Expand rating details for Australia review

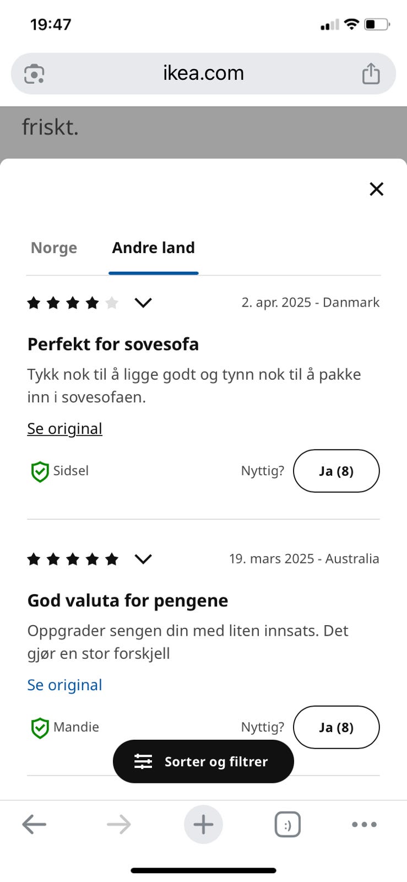(x=143, y=559)
